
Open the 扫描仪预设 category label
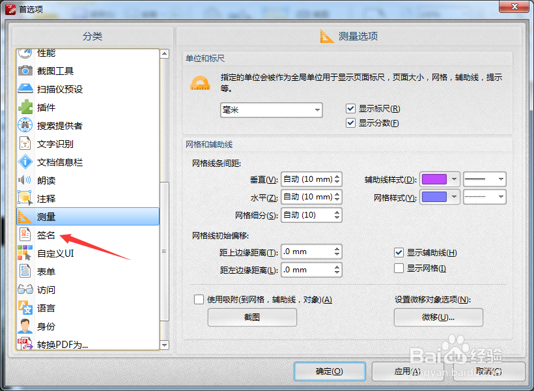pyautogui.click(x=60, y=89)
